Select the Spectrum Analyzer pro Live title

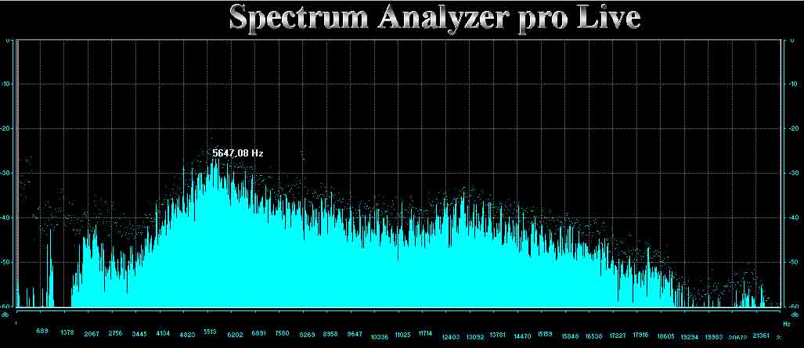(434, 18)
